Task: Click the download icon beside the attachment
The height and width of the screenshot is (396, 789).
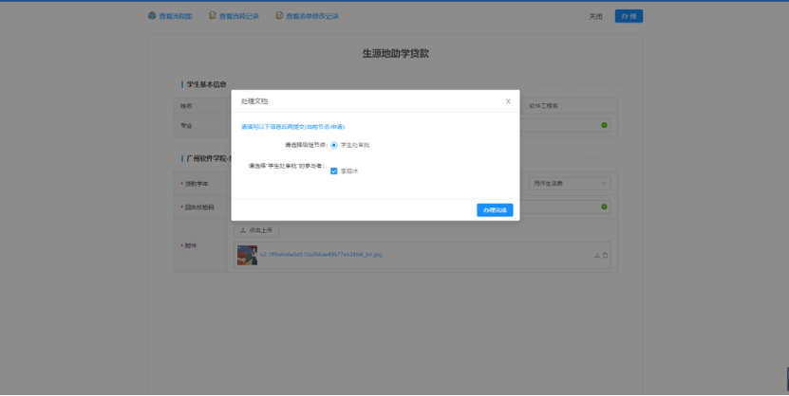Action: point(597,255)
